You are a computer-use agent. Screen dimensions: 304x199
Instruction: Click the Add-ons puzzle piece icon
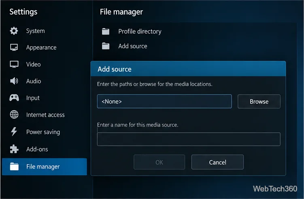(14, 149)
